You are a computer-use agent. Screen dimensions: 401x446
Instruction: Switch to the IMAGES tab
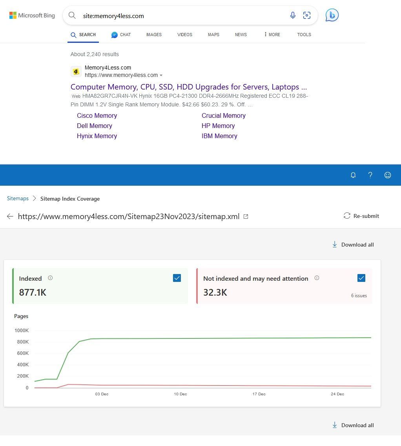coord(154,35)
